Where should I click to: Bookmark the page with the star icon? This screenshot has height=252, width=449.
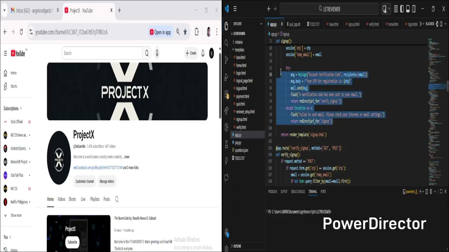(x=185, y=32)
